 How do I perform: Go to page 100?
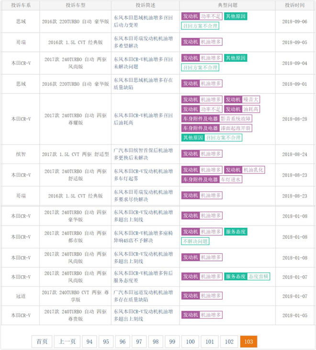[190, 341]
